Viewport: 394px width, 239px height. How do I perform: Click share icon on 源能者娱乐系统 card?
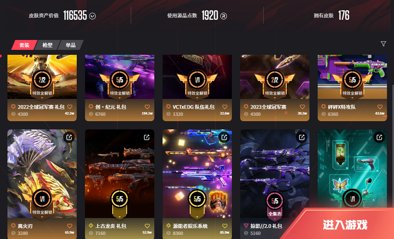[x=224, y=137]
